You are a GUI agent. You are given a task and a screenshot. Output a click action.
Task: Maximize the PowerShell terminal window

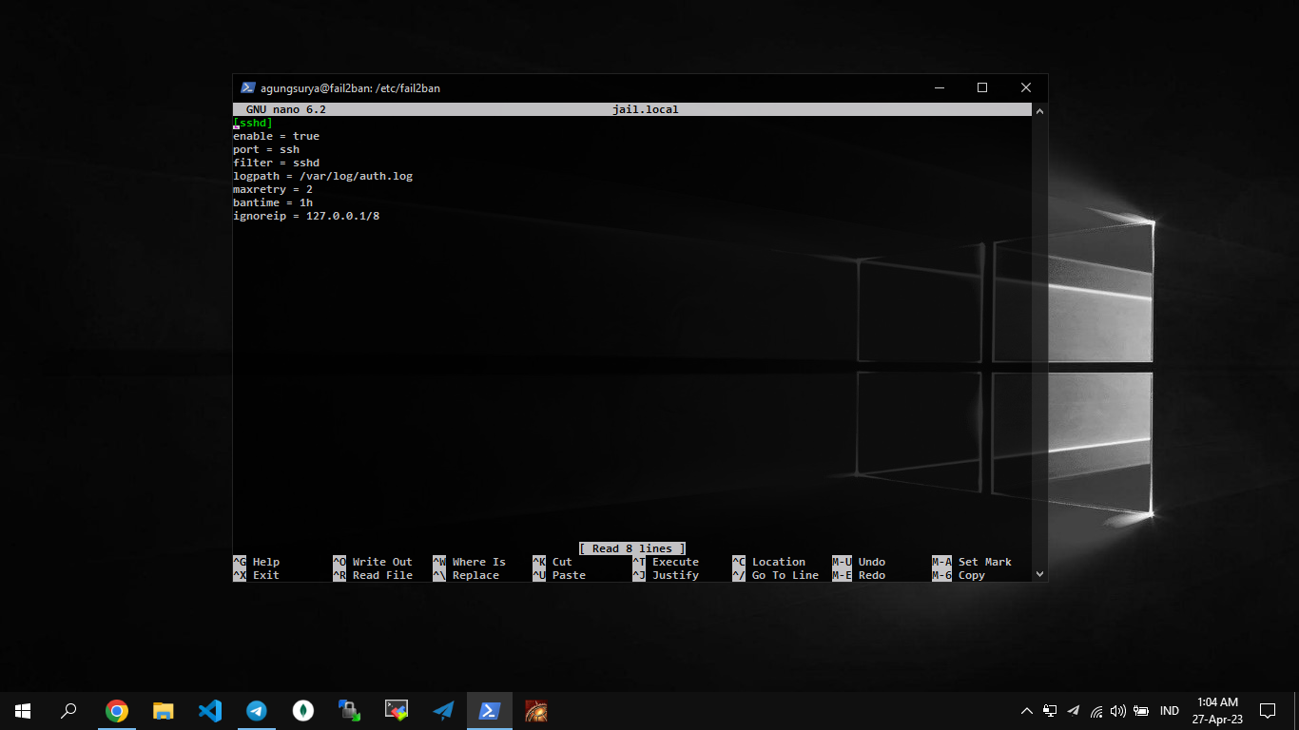click(982, 88)
